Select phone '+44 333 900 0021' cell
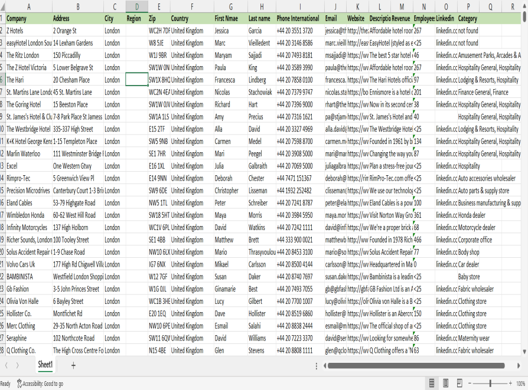The height and width of the screenshot is (390, 528). [300, 240]
